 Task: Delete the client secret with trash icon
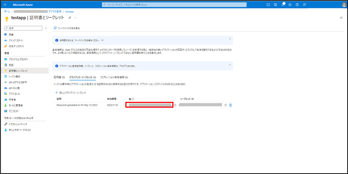(230, 105)
